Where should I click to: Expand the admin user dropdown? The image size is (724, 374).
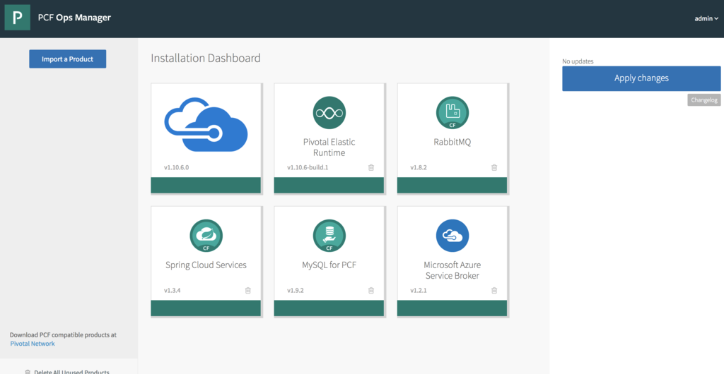706,18
